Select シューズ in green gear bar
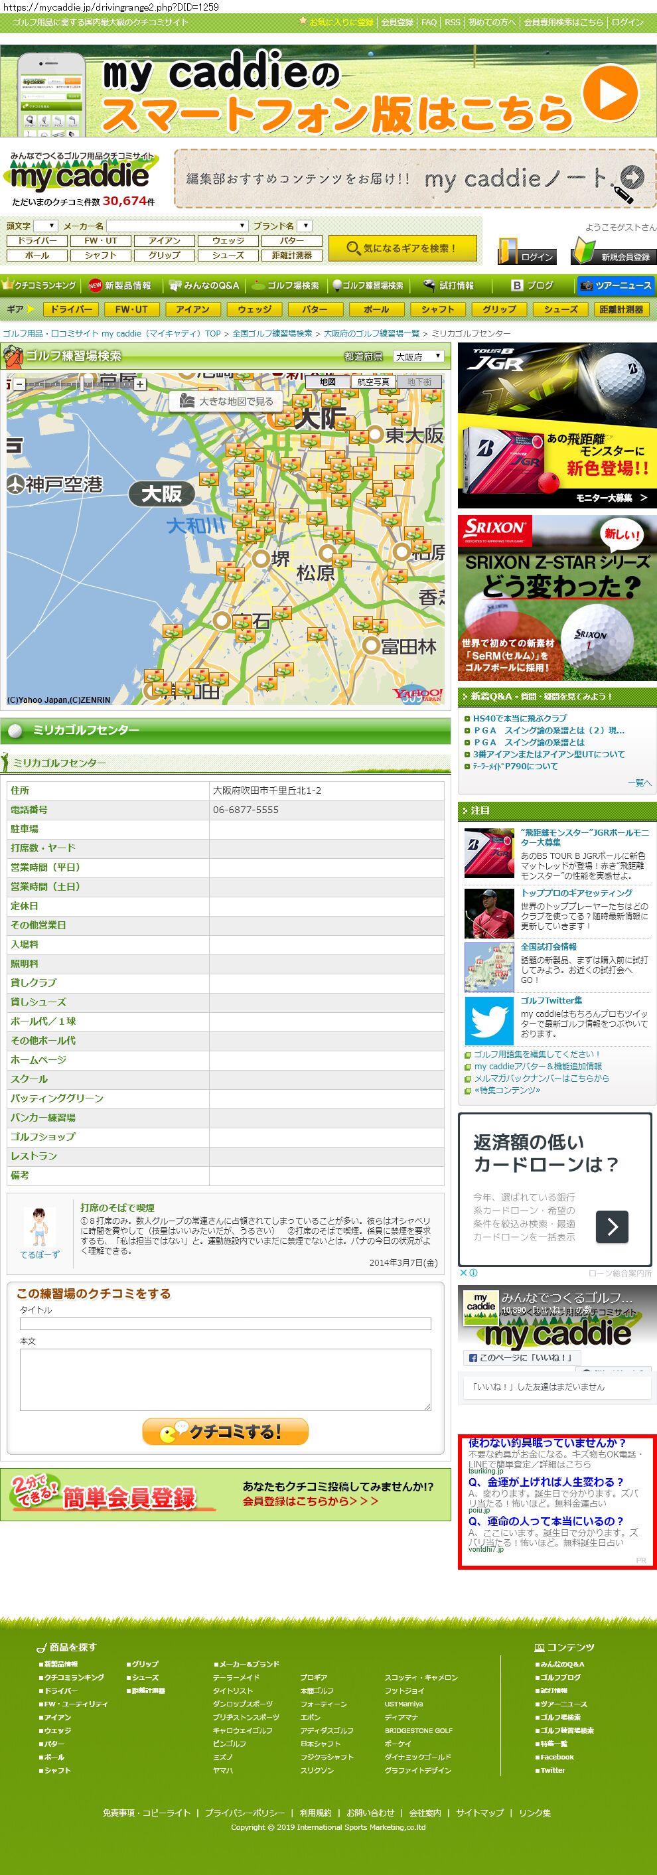 560,309
